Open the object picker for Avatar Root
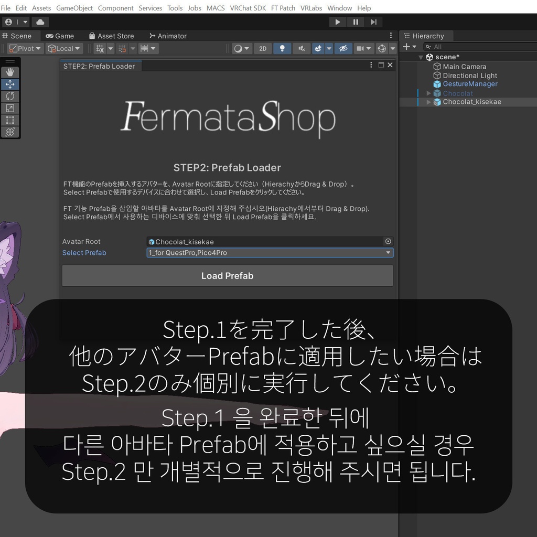This screenshot has width=537, height=537. [388, 241]
